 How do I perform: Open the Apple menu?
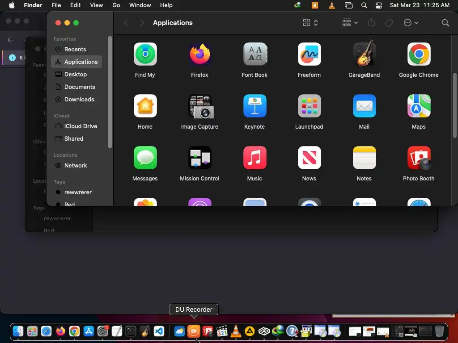(x=12, y=5)
